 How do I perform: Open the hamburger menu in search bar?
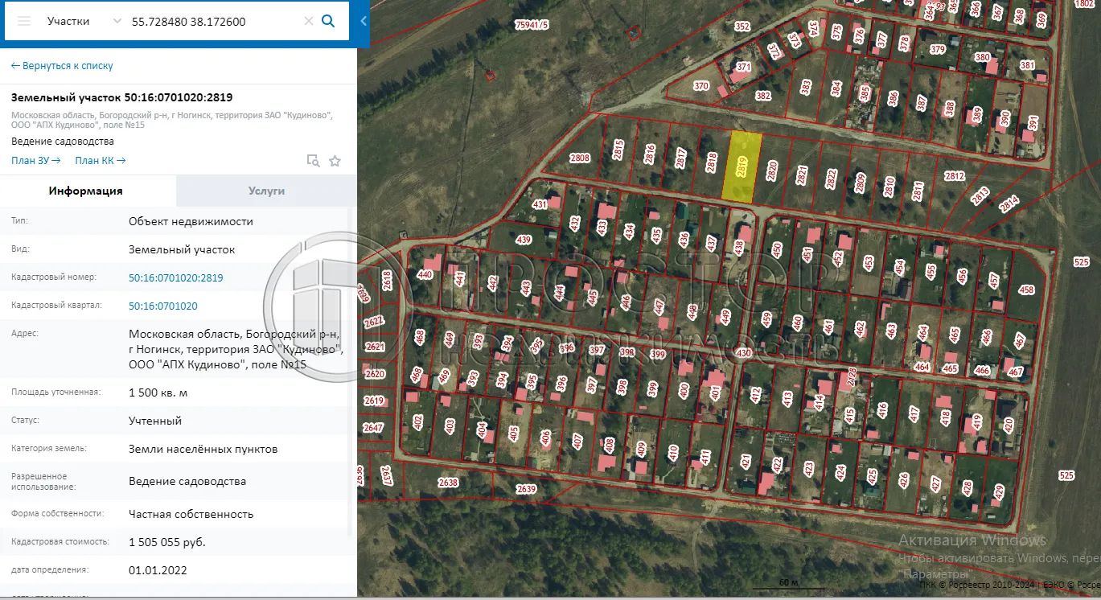point(24,21)
